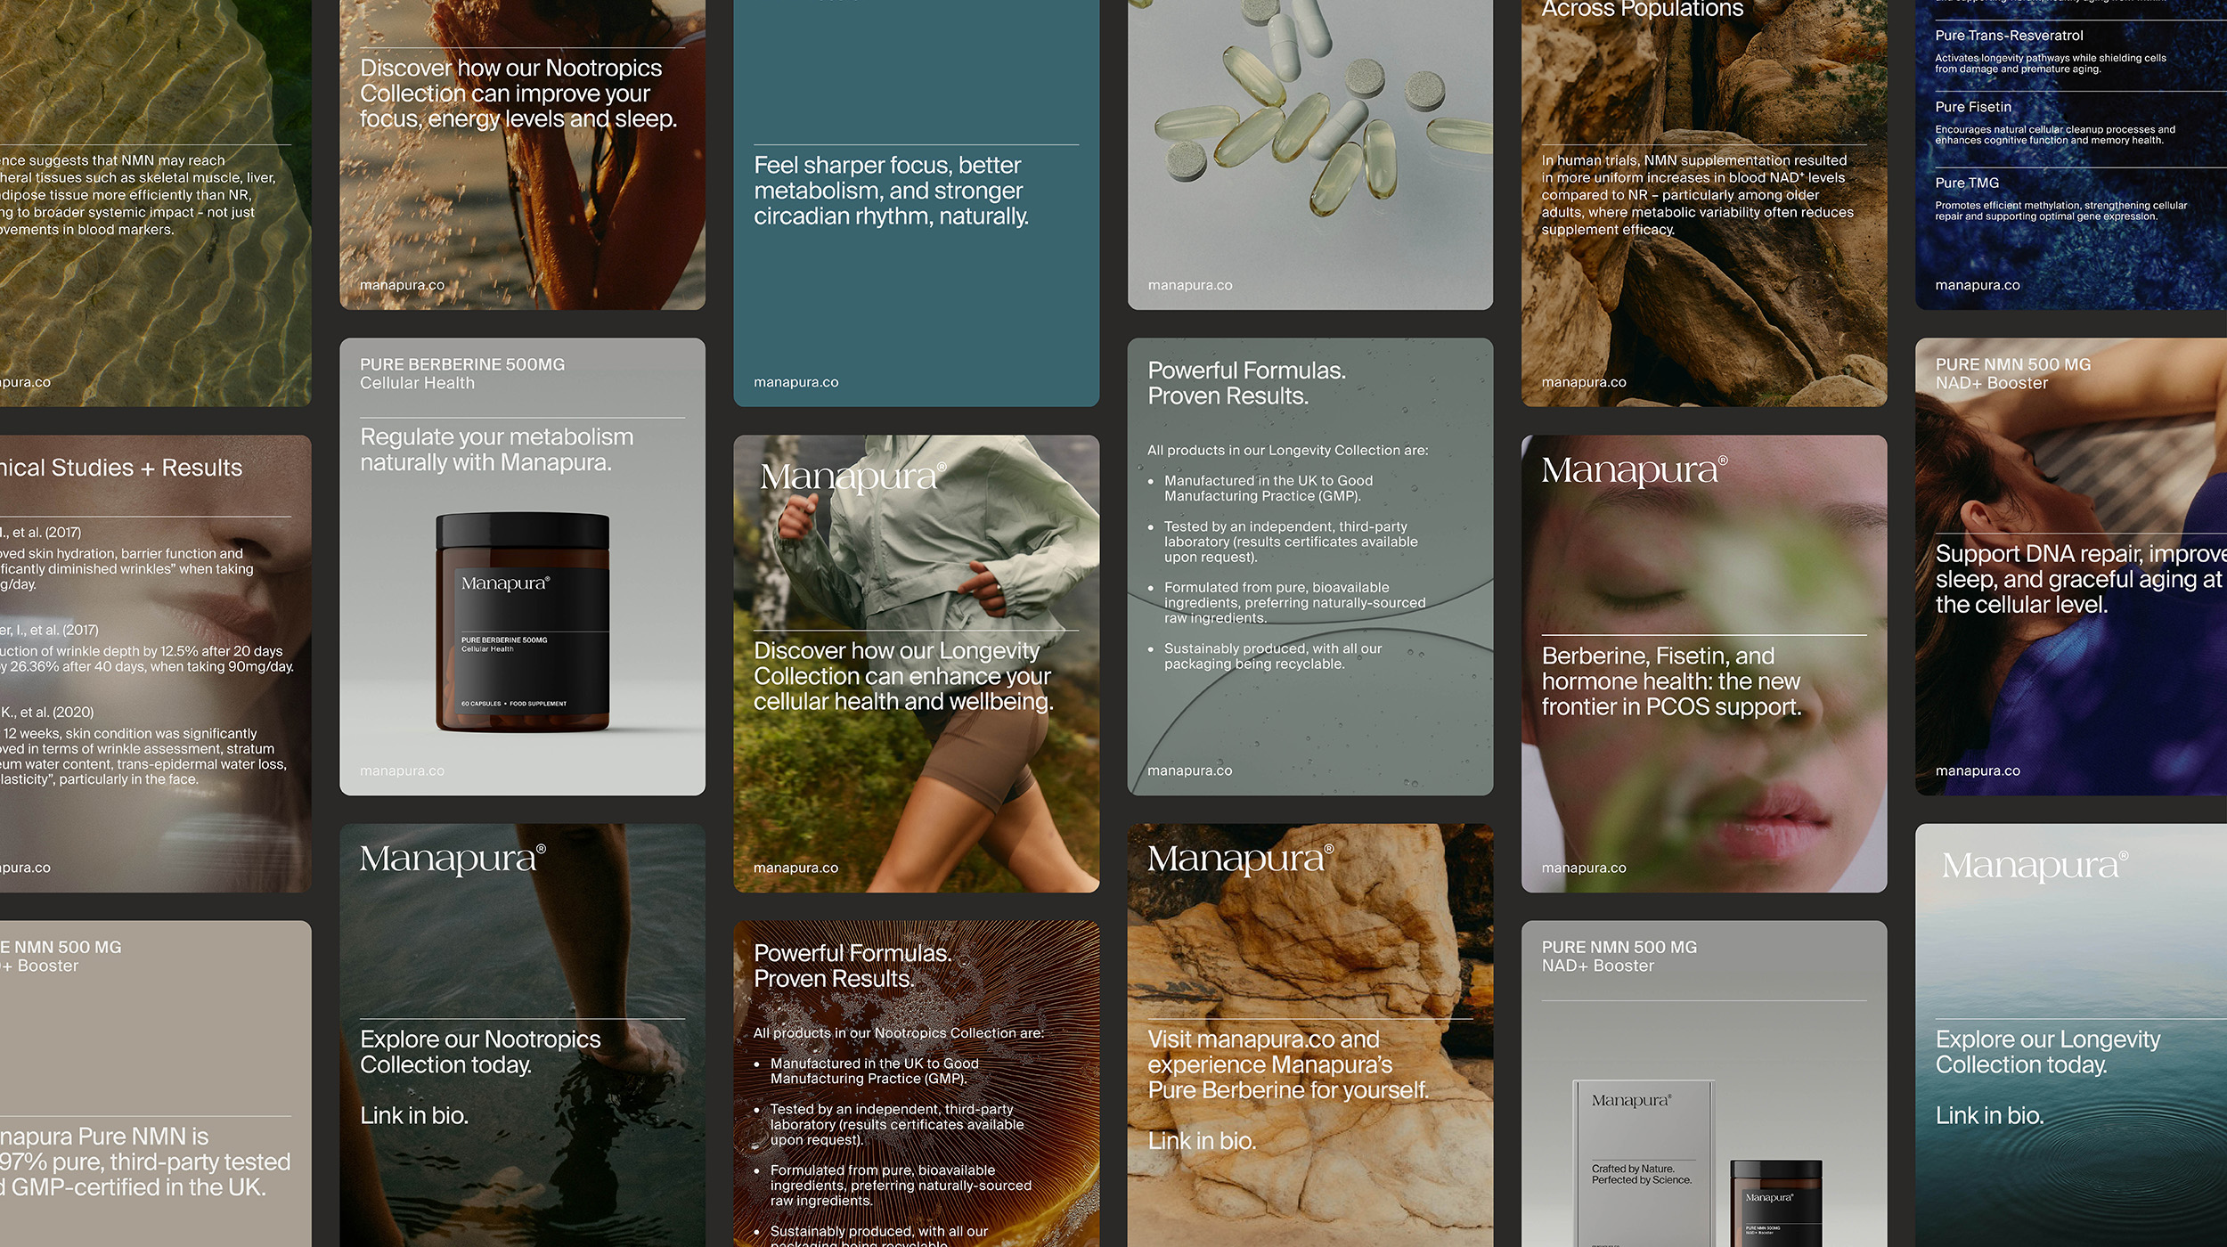Click manapura.co link on the teal card
This screenshot has width=2227, height=1247.
[x=795, y=382]
